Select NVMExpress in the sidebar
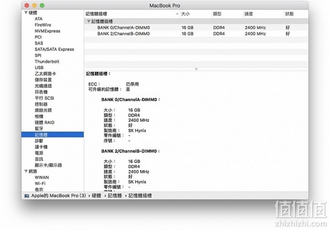This screenshot has width=330, height=230. [47, 31]
